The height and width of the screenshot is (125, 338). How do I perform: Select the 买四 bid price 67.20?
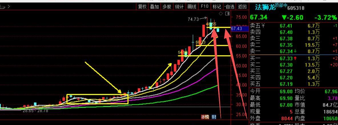point(286,78)
